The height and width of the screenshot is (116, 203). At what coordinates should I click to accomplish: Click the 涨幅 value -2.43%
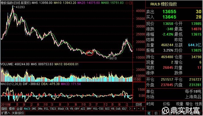click(x=168, y=34)
